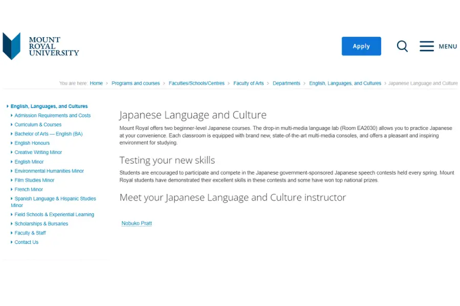The image size is (460, 306).
Task: Open Faculties/Schools/Centres breadcrumb
Action: coord(197,83)
